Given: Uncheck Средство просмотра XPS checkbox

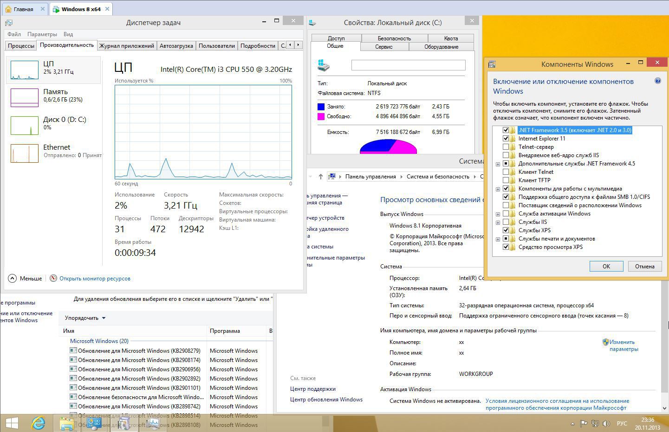Looking at the screenshot, I should (506, 247).
